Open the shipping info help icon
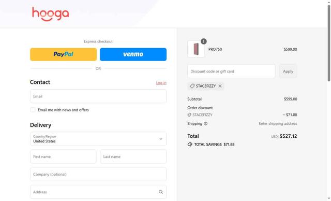 click(x=206, y=124)
